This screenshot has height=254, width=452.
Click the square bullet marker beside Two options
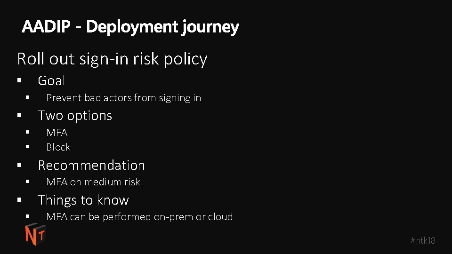(19, 115)
